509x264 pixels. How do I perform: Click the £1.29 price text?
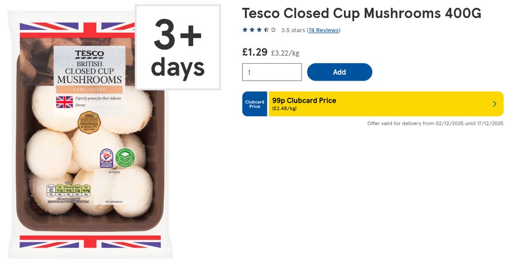click(255, 52)
